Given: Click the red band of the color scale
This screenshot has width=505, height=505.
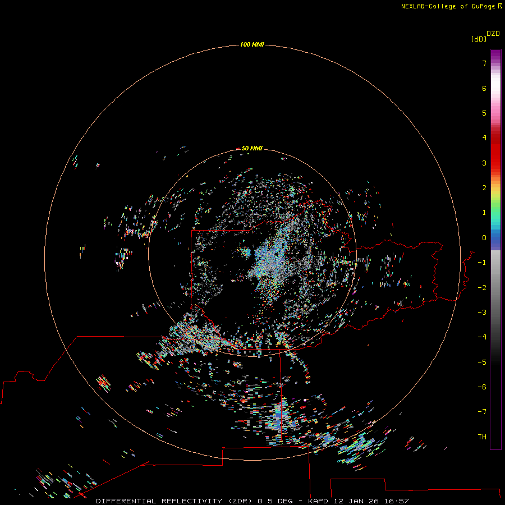Looking at the screenshot, I should point(495,150).
